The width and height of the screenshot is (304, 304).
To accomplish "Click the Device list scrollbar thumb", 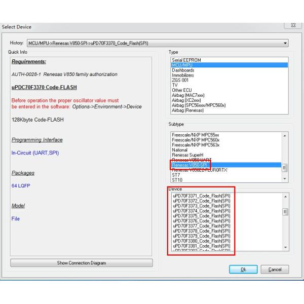I will tap(285, 212).
